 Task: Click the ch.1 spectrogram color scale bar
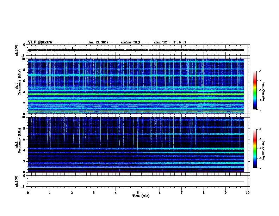point(255,90)
